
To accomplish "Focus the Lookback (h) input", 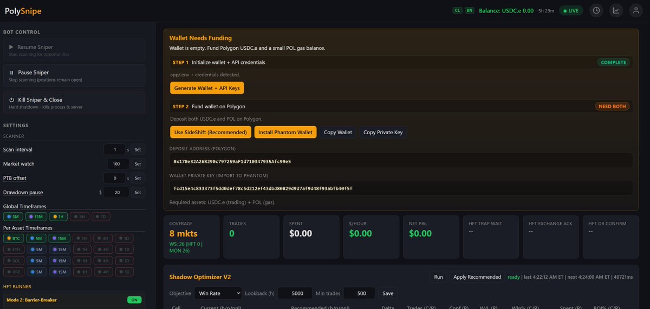I will pyautogui.click(x=295, y=293).
